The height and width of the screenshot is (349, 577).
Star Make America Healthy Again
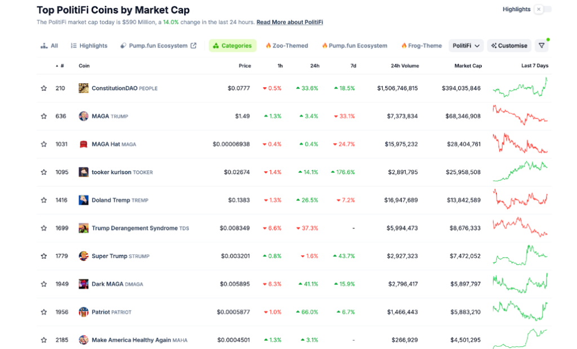click(44, 340)
